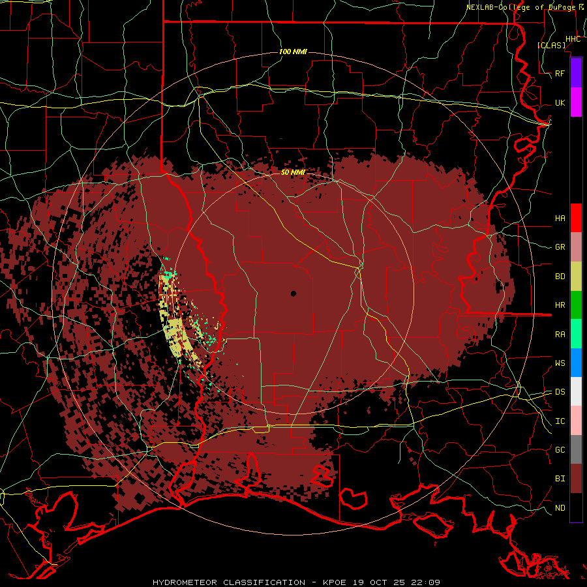Viewport: 587px width, 587px height.
Task: Click the DS legend label
Action: [x=560, y=392]
